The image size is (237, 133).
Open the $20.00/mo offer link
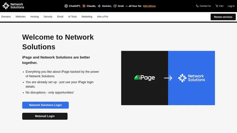tap(149, 6)
